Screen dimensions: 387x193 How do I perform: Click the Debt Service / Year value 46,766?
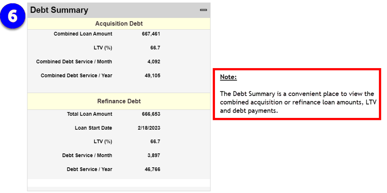[x=152, y=169]
